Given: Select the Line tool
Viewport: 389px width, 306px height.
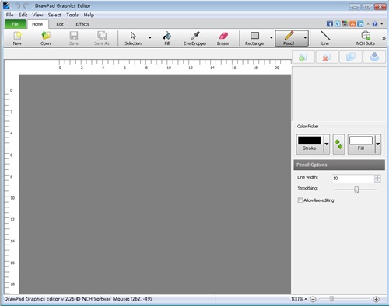Looking at the screenshot, I should tap(325, 38).
